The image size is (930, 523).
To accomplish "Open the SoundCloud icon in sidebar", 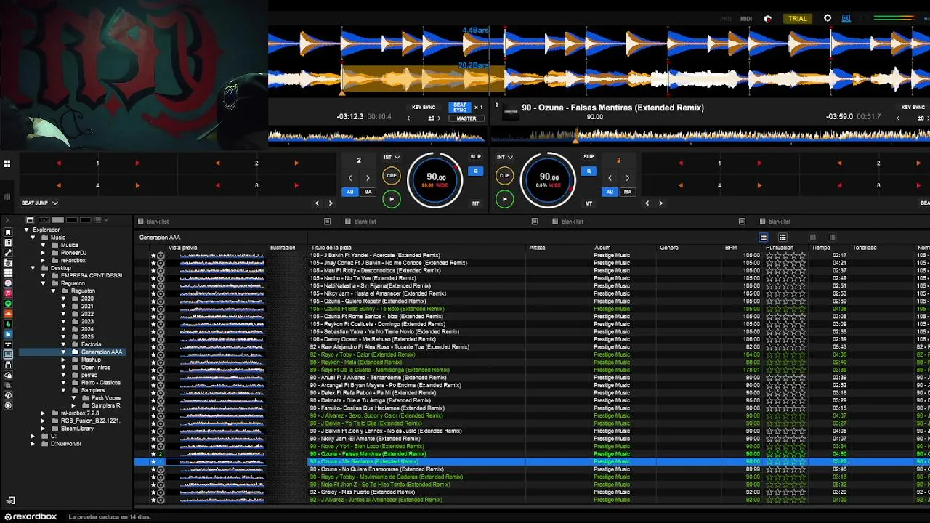I will [8, 312].
